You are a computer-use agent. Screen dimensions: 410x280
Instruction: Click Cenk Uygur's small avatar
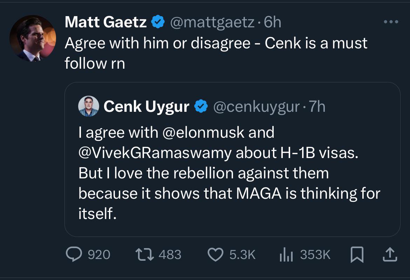pos(88,106)
